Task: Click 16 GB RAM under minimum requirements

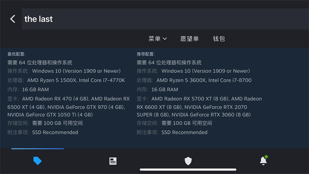Action: (35, 90)
